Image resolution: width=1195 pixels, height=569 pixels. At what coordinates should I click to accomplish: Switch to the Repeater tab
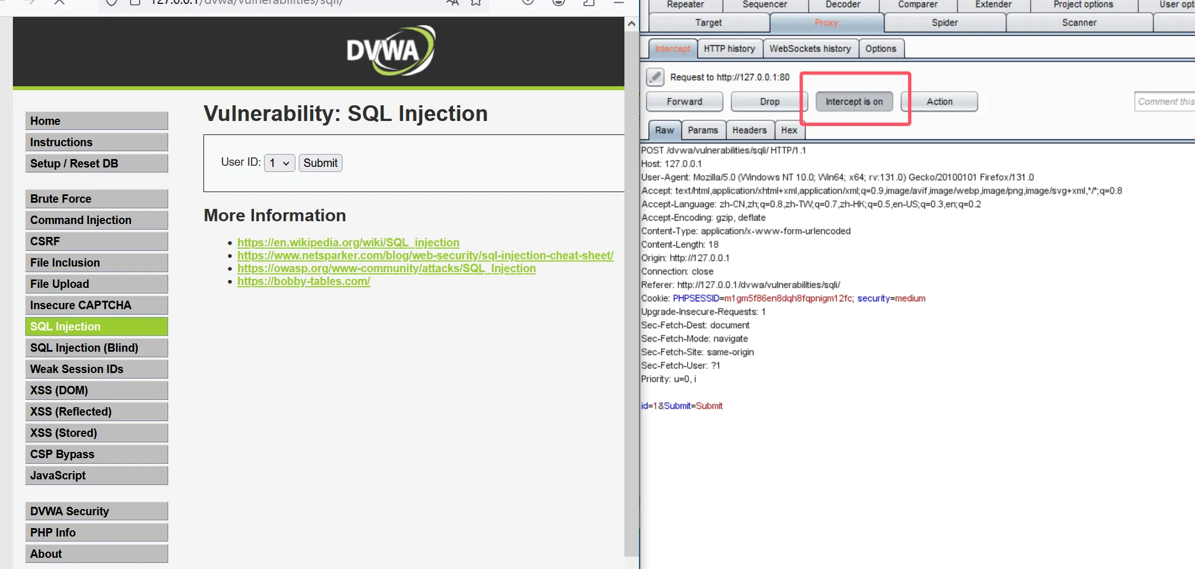(x=685, y=5)
